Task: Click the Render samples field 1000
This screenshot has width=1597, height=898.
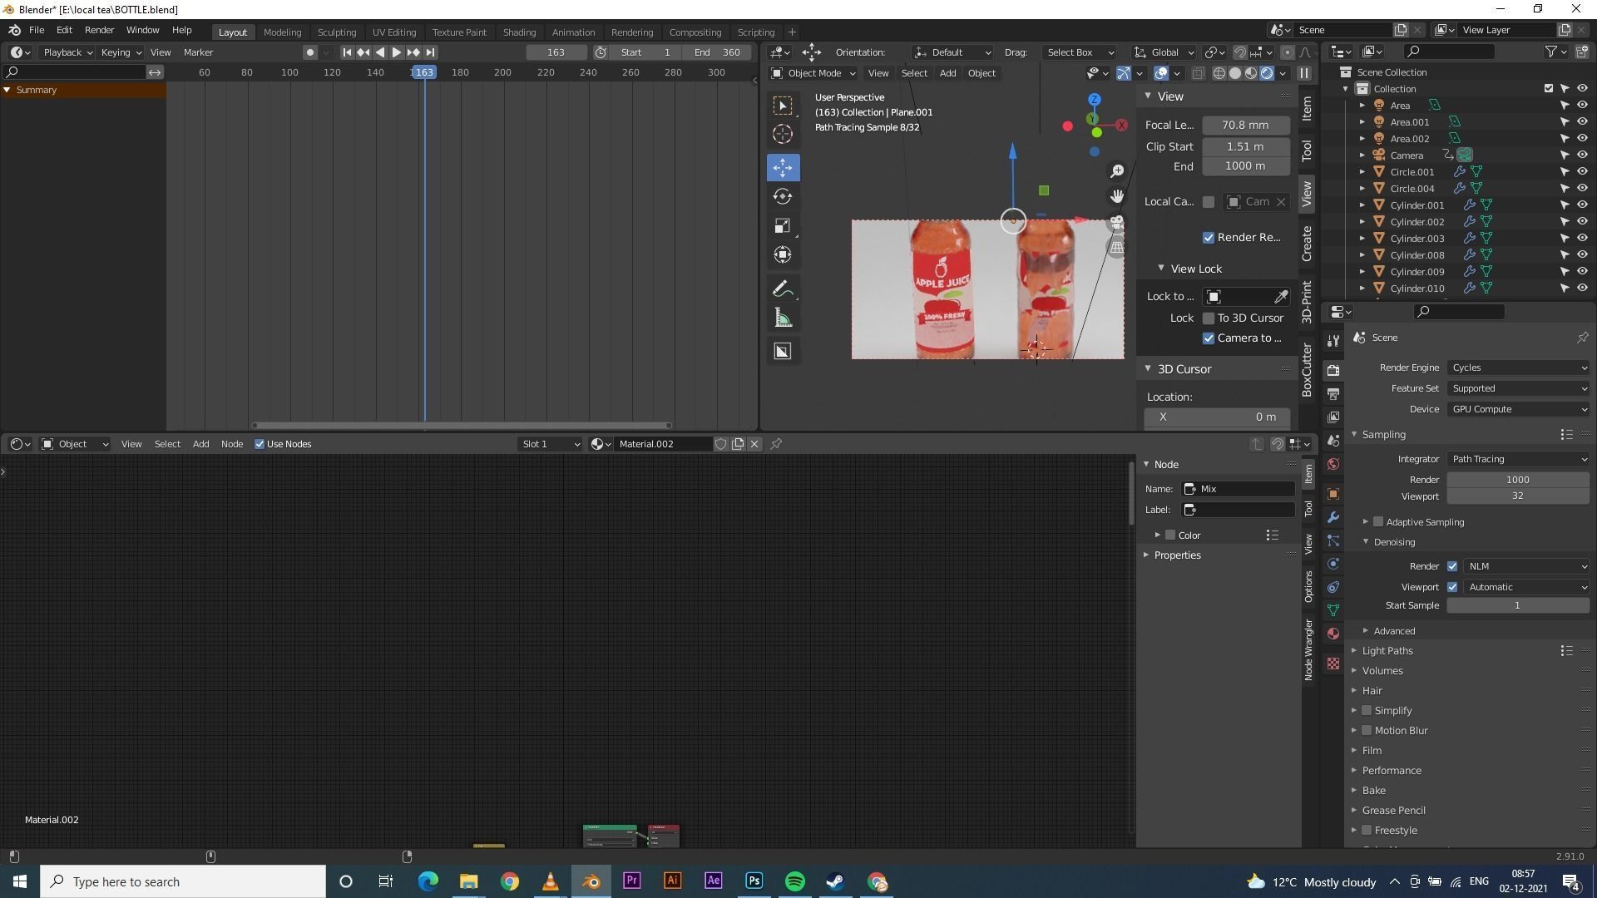Action: [1517, 480]
